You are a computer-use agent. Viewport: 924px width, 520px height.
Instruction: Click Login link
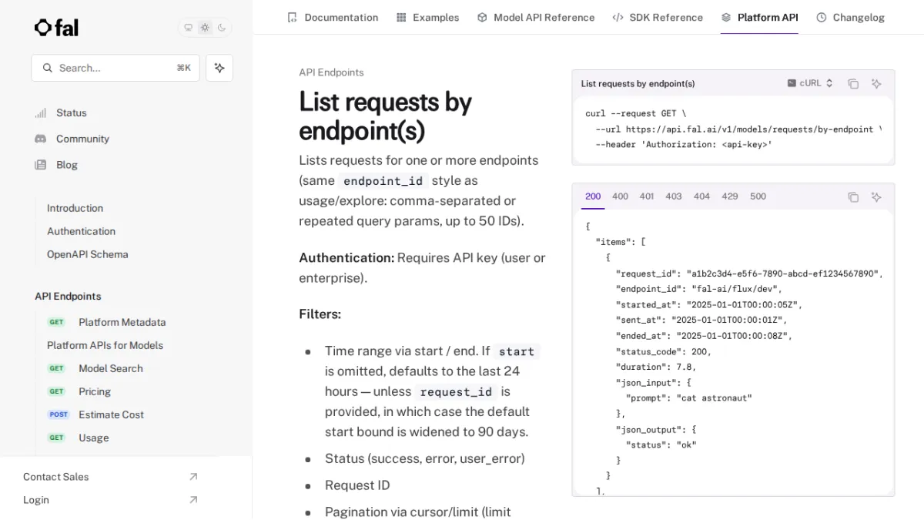click(36, 500)
